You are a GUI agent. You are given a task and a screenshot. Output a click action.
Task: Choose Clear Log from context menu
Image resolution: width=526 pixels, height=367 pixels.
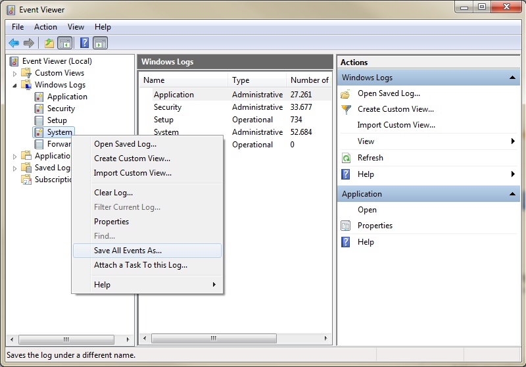(147, 193)
